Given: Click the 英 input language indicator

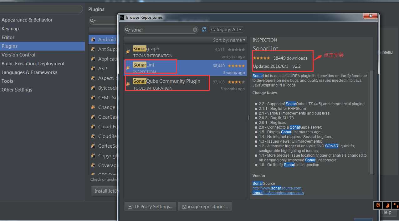Looking at the screenshot, I should [x=378, y=205].
